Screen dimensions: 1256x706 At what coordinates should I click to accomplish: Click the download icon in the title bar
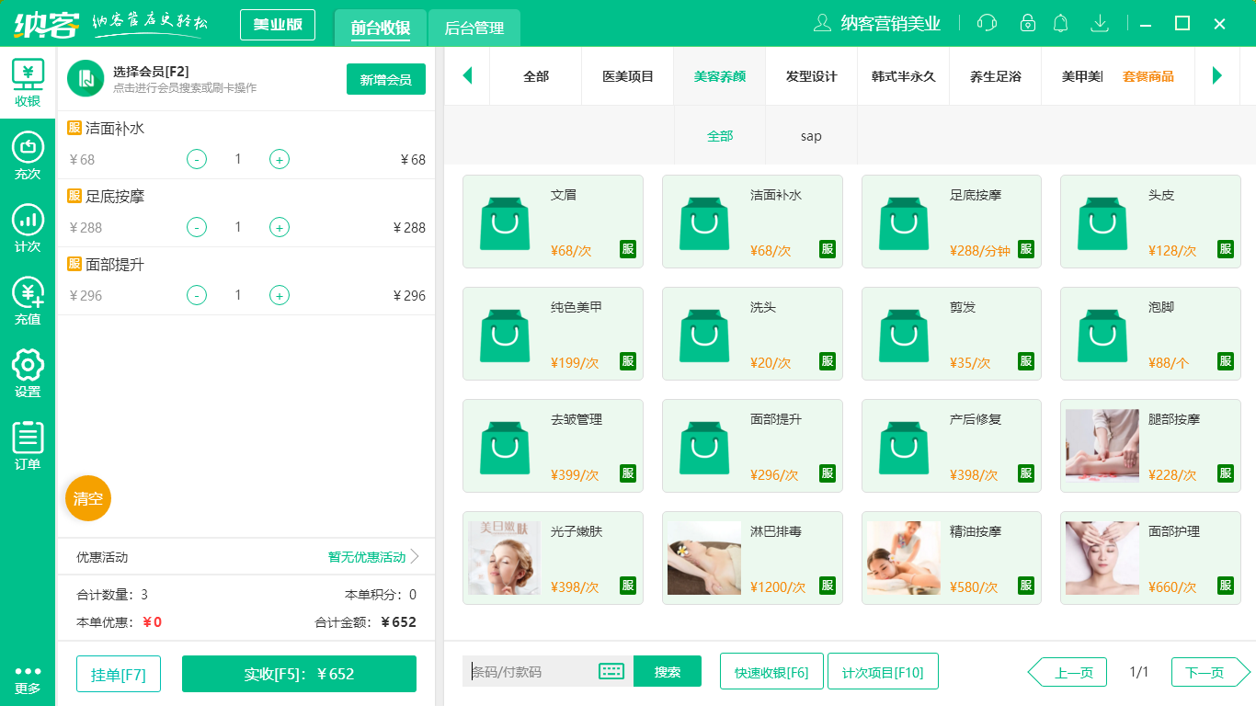[x=1099, y=22]
